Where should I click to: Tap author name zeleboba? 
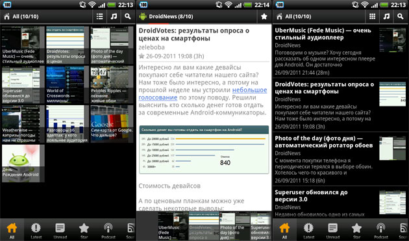tap(151, 47)
